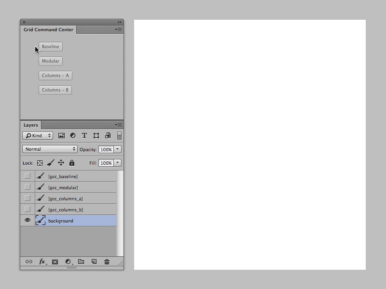Click the Columns - B button
The image size is (386, 289).
(55, 90)
